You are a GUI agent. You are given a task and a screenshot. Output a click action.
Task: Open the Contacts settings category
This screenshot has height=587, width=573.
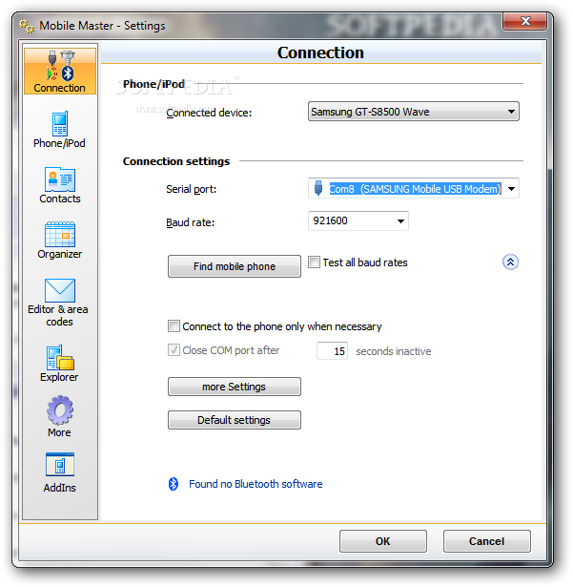click(x=60, y=185)
